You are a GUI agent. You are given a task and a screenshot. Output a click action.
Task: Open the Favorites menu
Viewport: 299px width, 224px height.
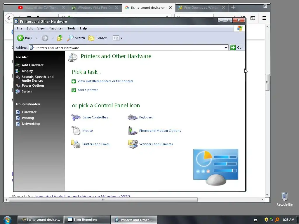[x=56, y=28]
